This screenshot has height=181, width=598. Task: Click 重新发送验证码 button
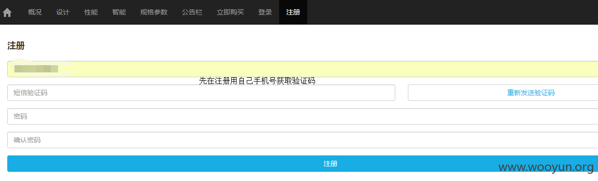503,93
